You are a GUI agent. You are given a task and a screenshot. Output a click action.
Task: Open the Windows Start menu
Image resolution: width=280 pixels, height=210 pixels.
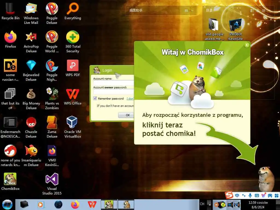[x=7, y=205]
